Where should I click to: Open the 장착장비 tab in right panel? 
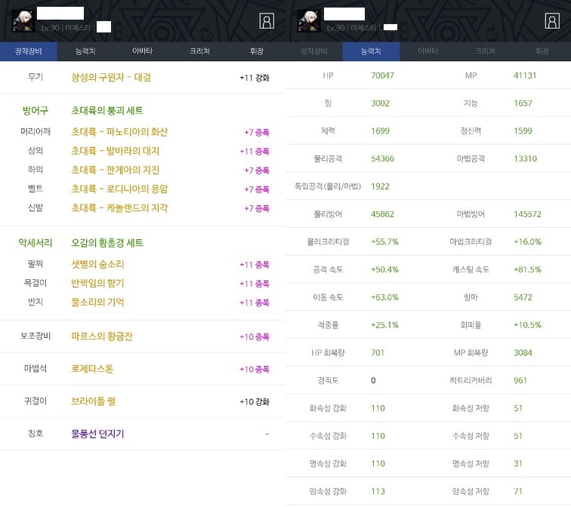point(314,51)
